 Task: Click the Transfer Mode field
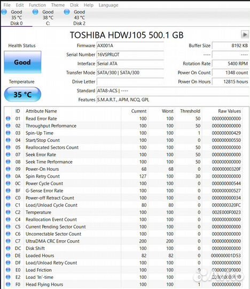coord(130,73)
